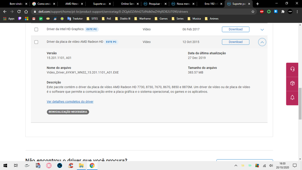Image resolution: width=302 pixels, height=170 pixels.
Task: Switch to the 'Erro 192' tab
Action: [211, 4]
